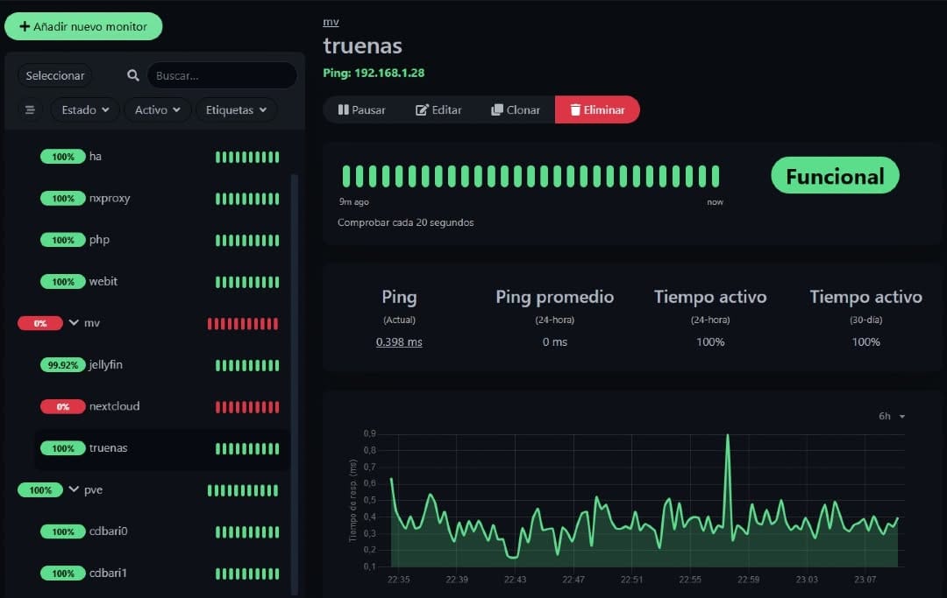Click the nextcloud 0% status badge
947x598 pixels.
(x=63, y=407)
